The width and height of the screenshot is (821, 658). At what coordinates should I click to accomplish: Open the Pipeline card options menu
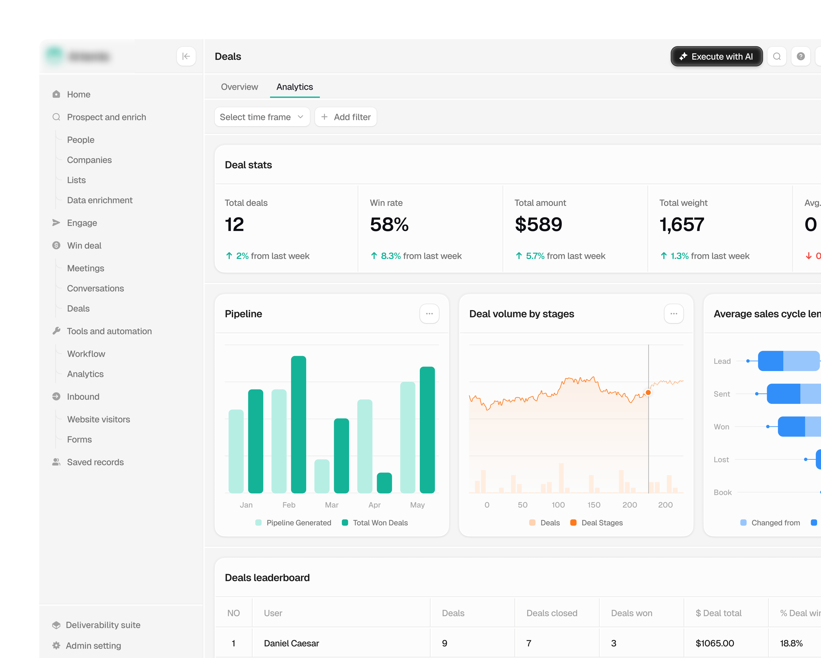[429, 314]
